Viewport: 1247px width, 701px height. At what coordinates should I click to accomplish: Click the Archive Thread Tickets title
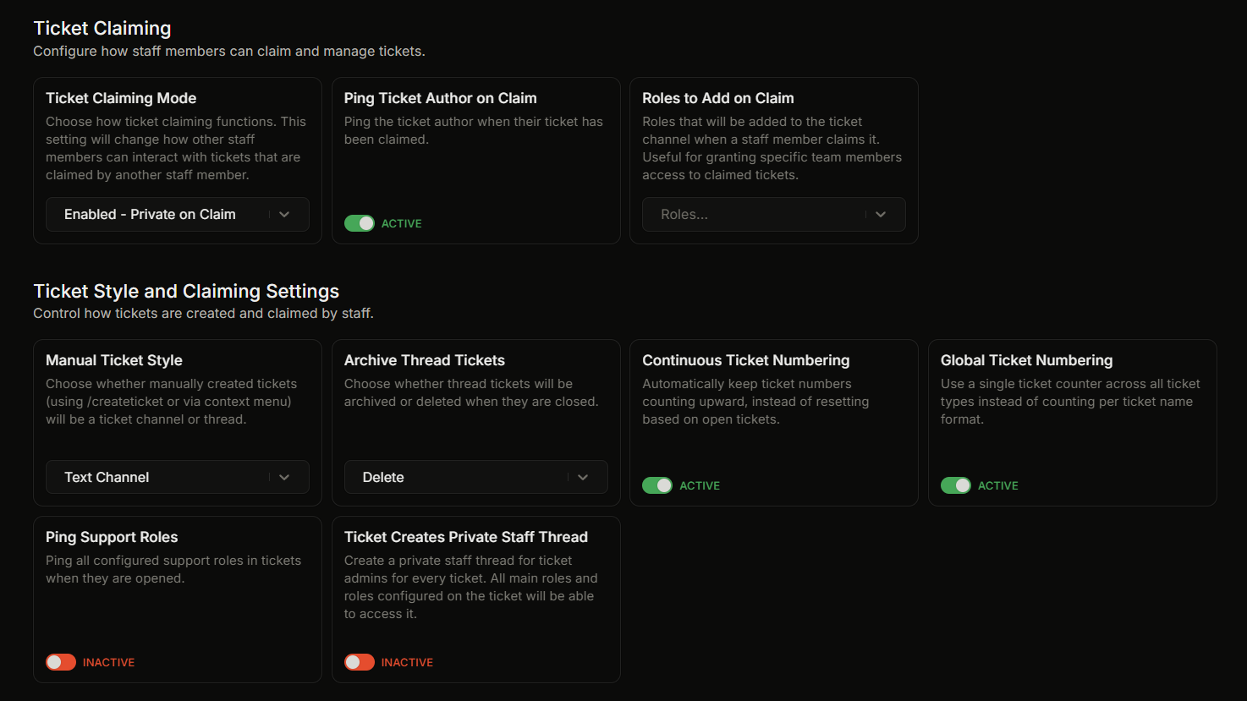click(x=425, y=360)
